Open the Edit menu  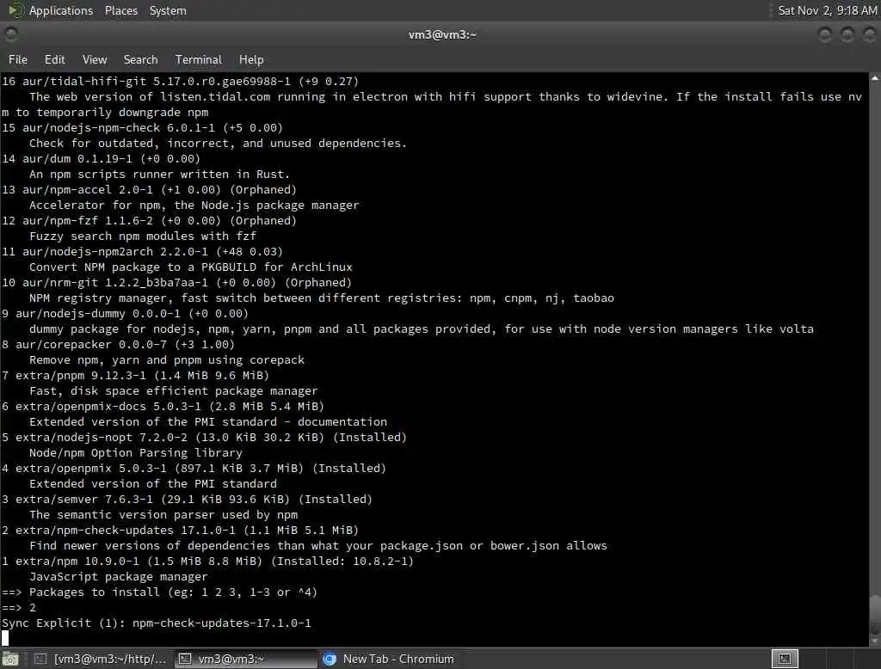click(54, 59)
